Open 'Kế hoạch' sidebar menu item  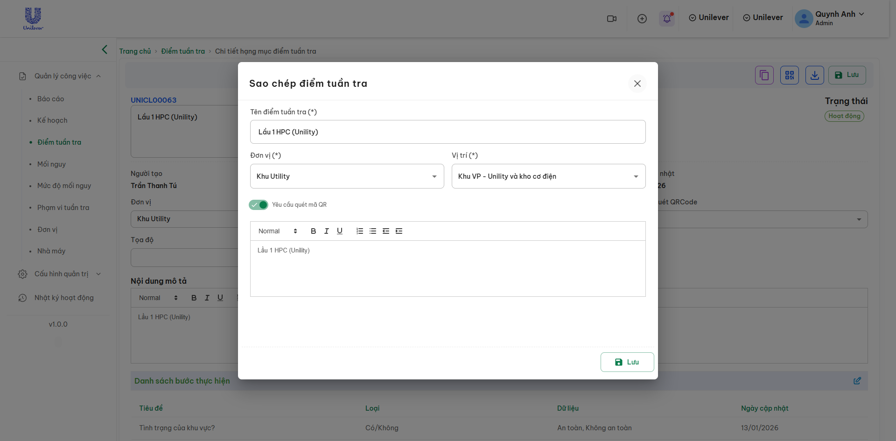(x=52, y=120)
